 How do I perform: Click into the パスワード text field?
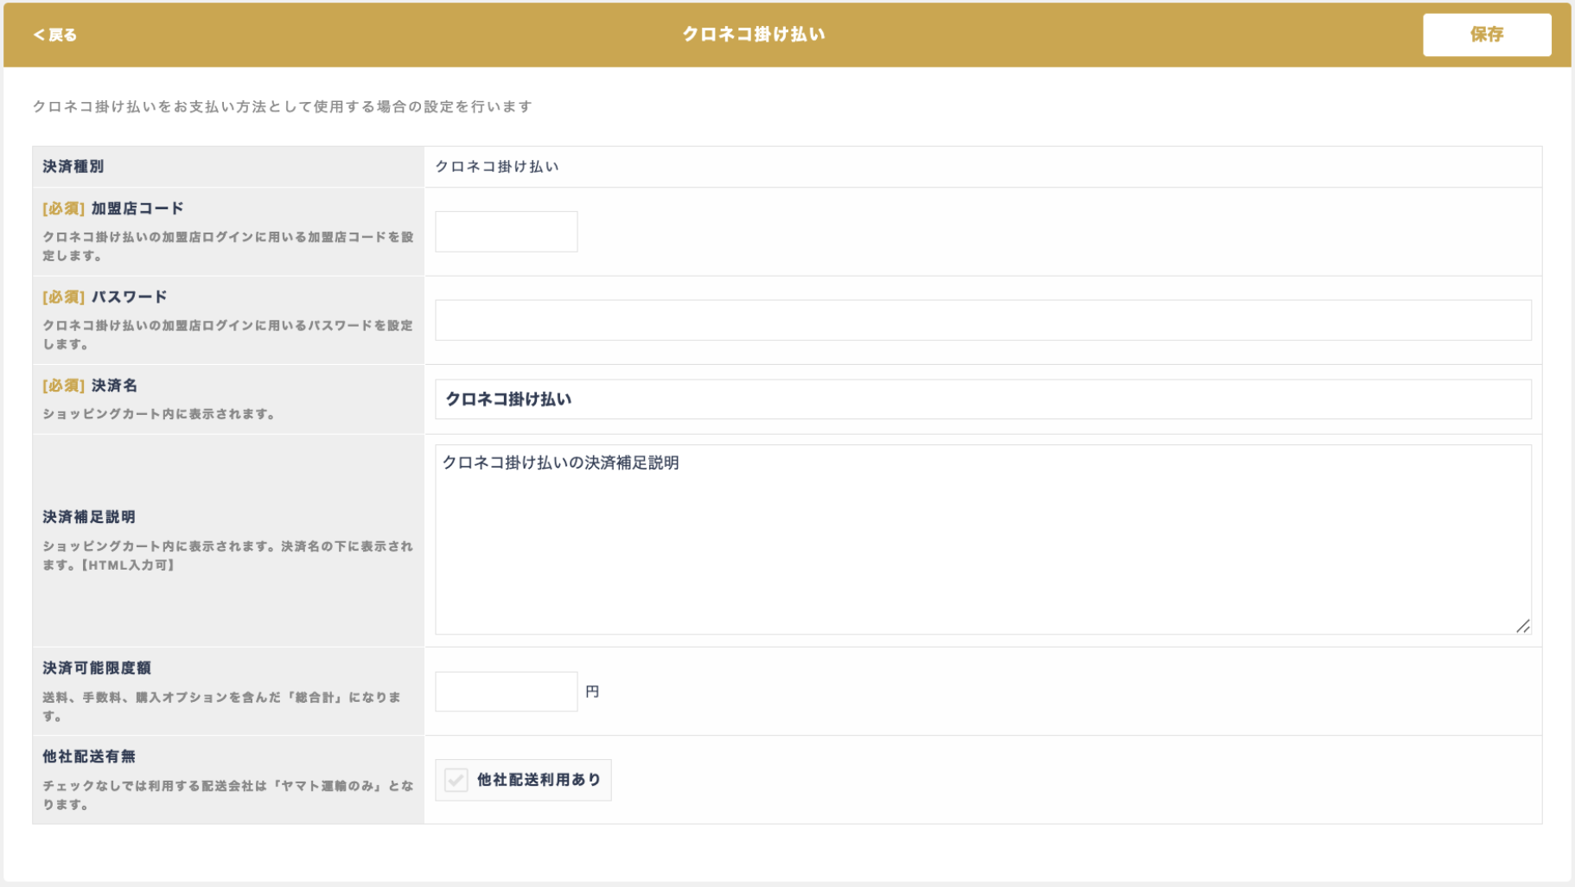982,320
